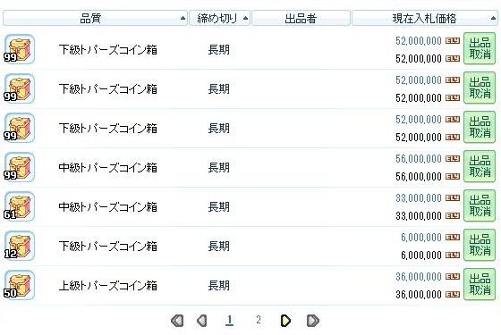Select the coin box icon showing quantity 61
The height and width of the screenshot is (335, 501).
tap(19, 206)
